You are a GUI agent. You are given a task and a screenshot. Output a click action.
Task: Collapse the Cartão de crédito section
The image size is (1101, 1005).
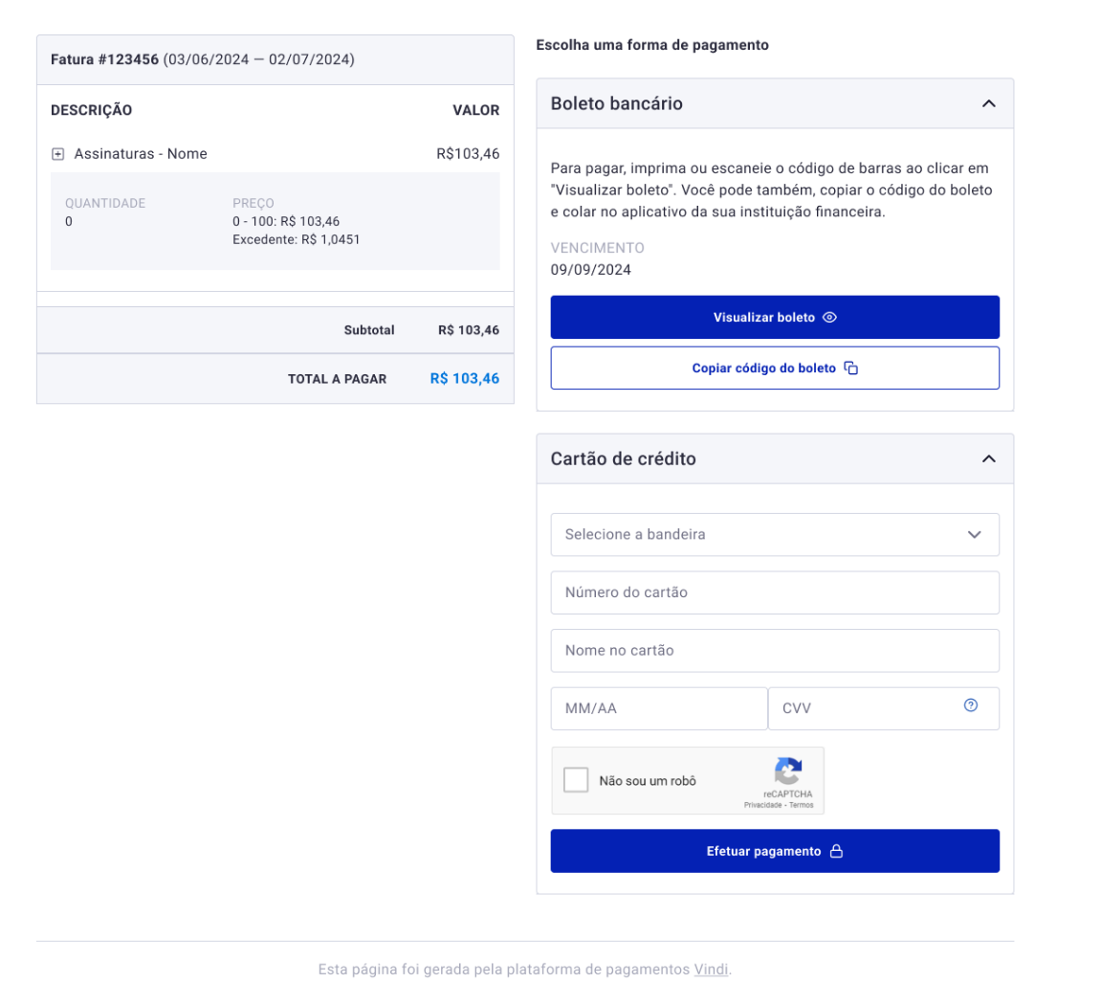tap(989, 458)
